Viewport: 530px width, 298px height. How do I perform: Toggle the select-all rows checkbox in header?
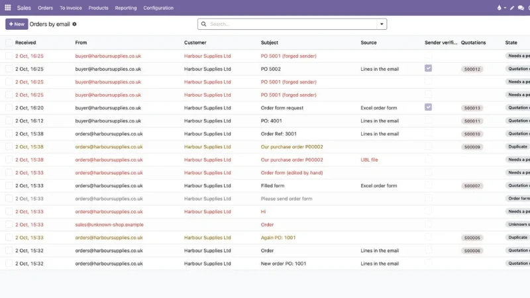9,42
